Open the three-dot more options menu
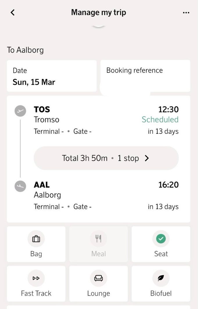Screen dimensions: 198x309 pos(186,13)
